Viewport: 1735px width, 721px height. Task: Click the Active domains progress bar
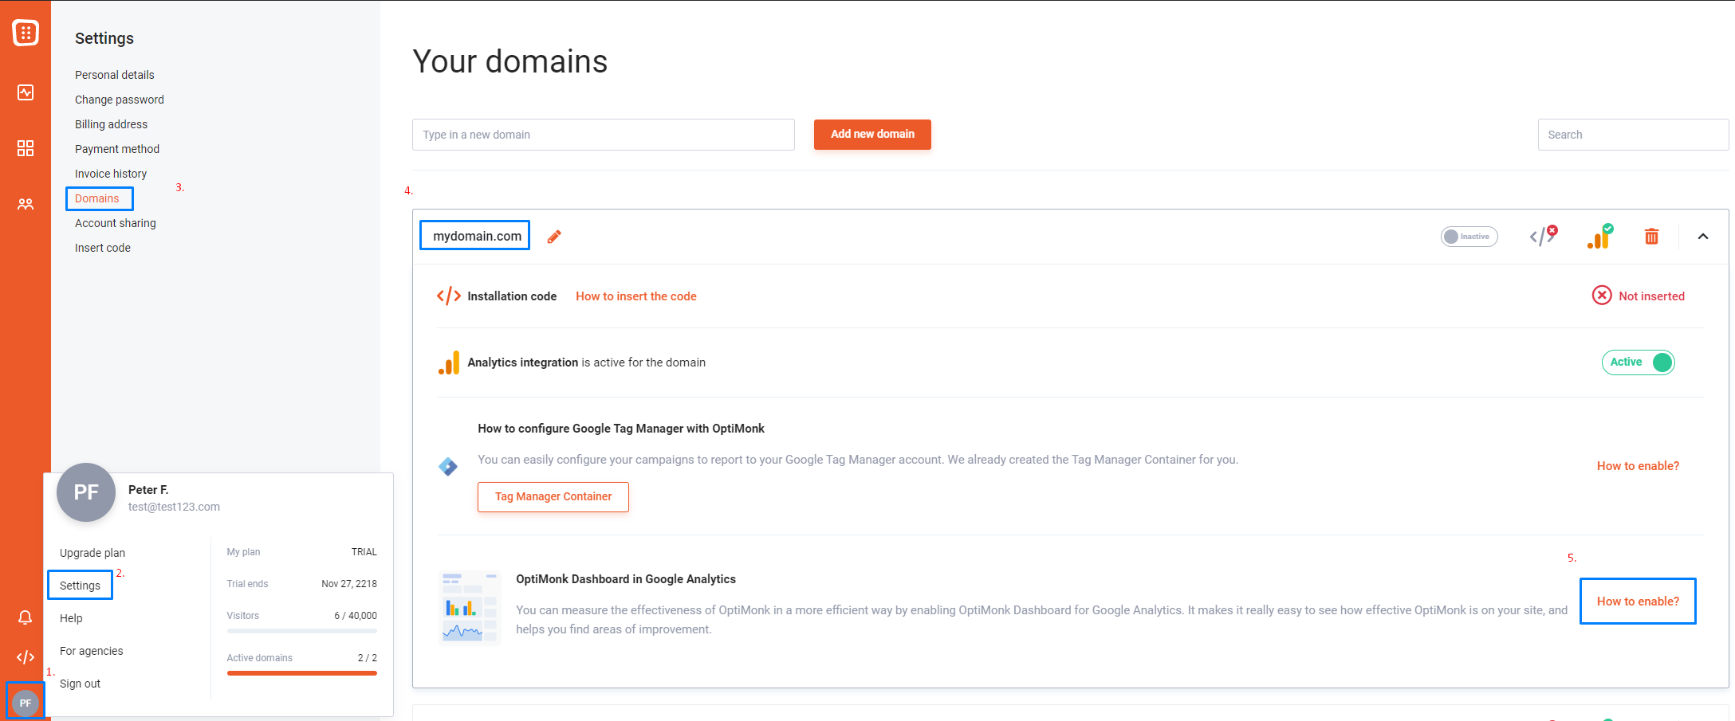coord(301,673)
